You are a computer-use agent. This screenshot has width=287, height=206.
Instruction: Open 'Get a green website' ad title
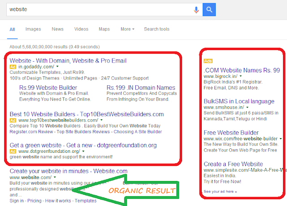[83, 145]
